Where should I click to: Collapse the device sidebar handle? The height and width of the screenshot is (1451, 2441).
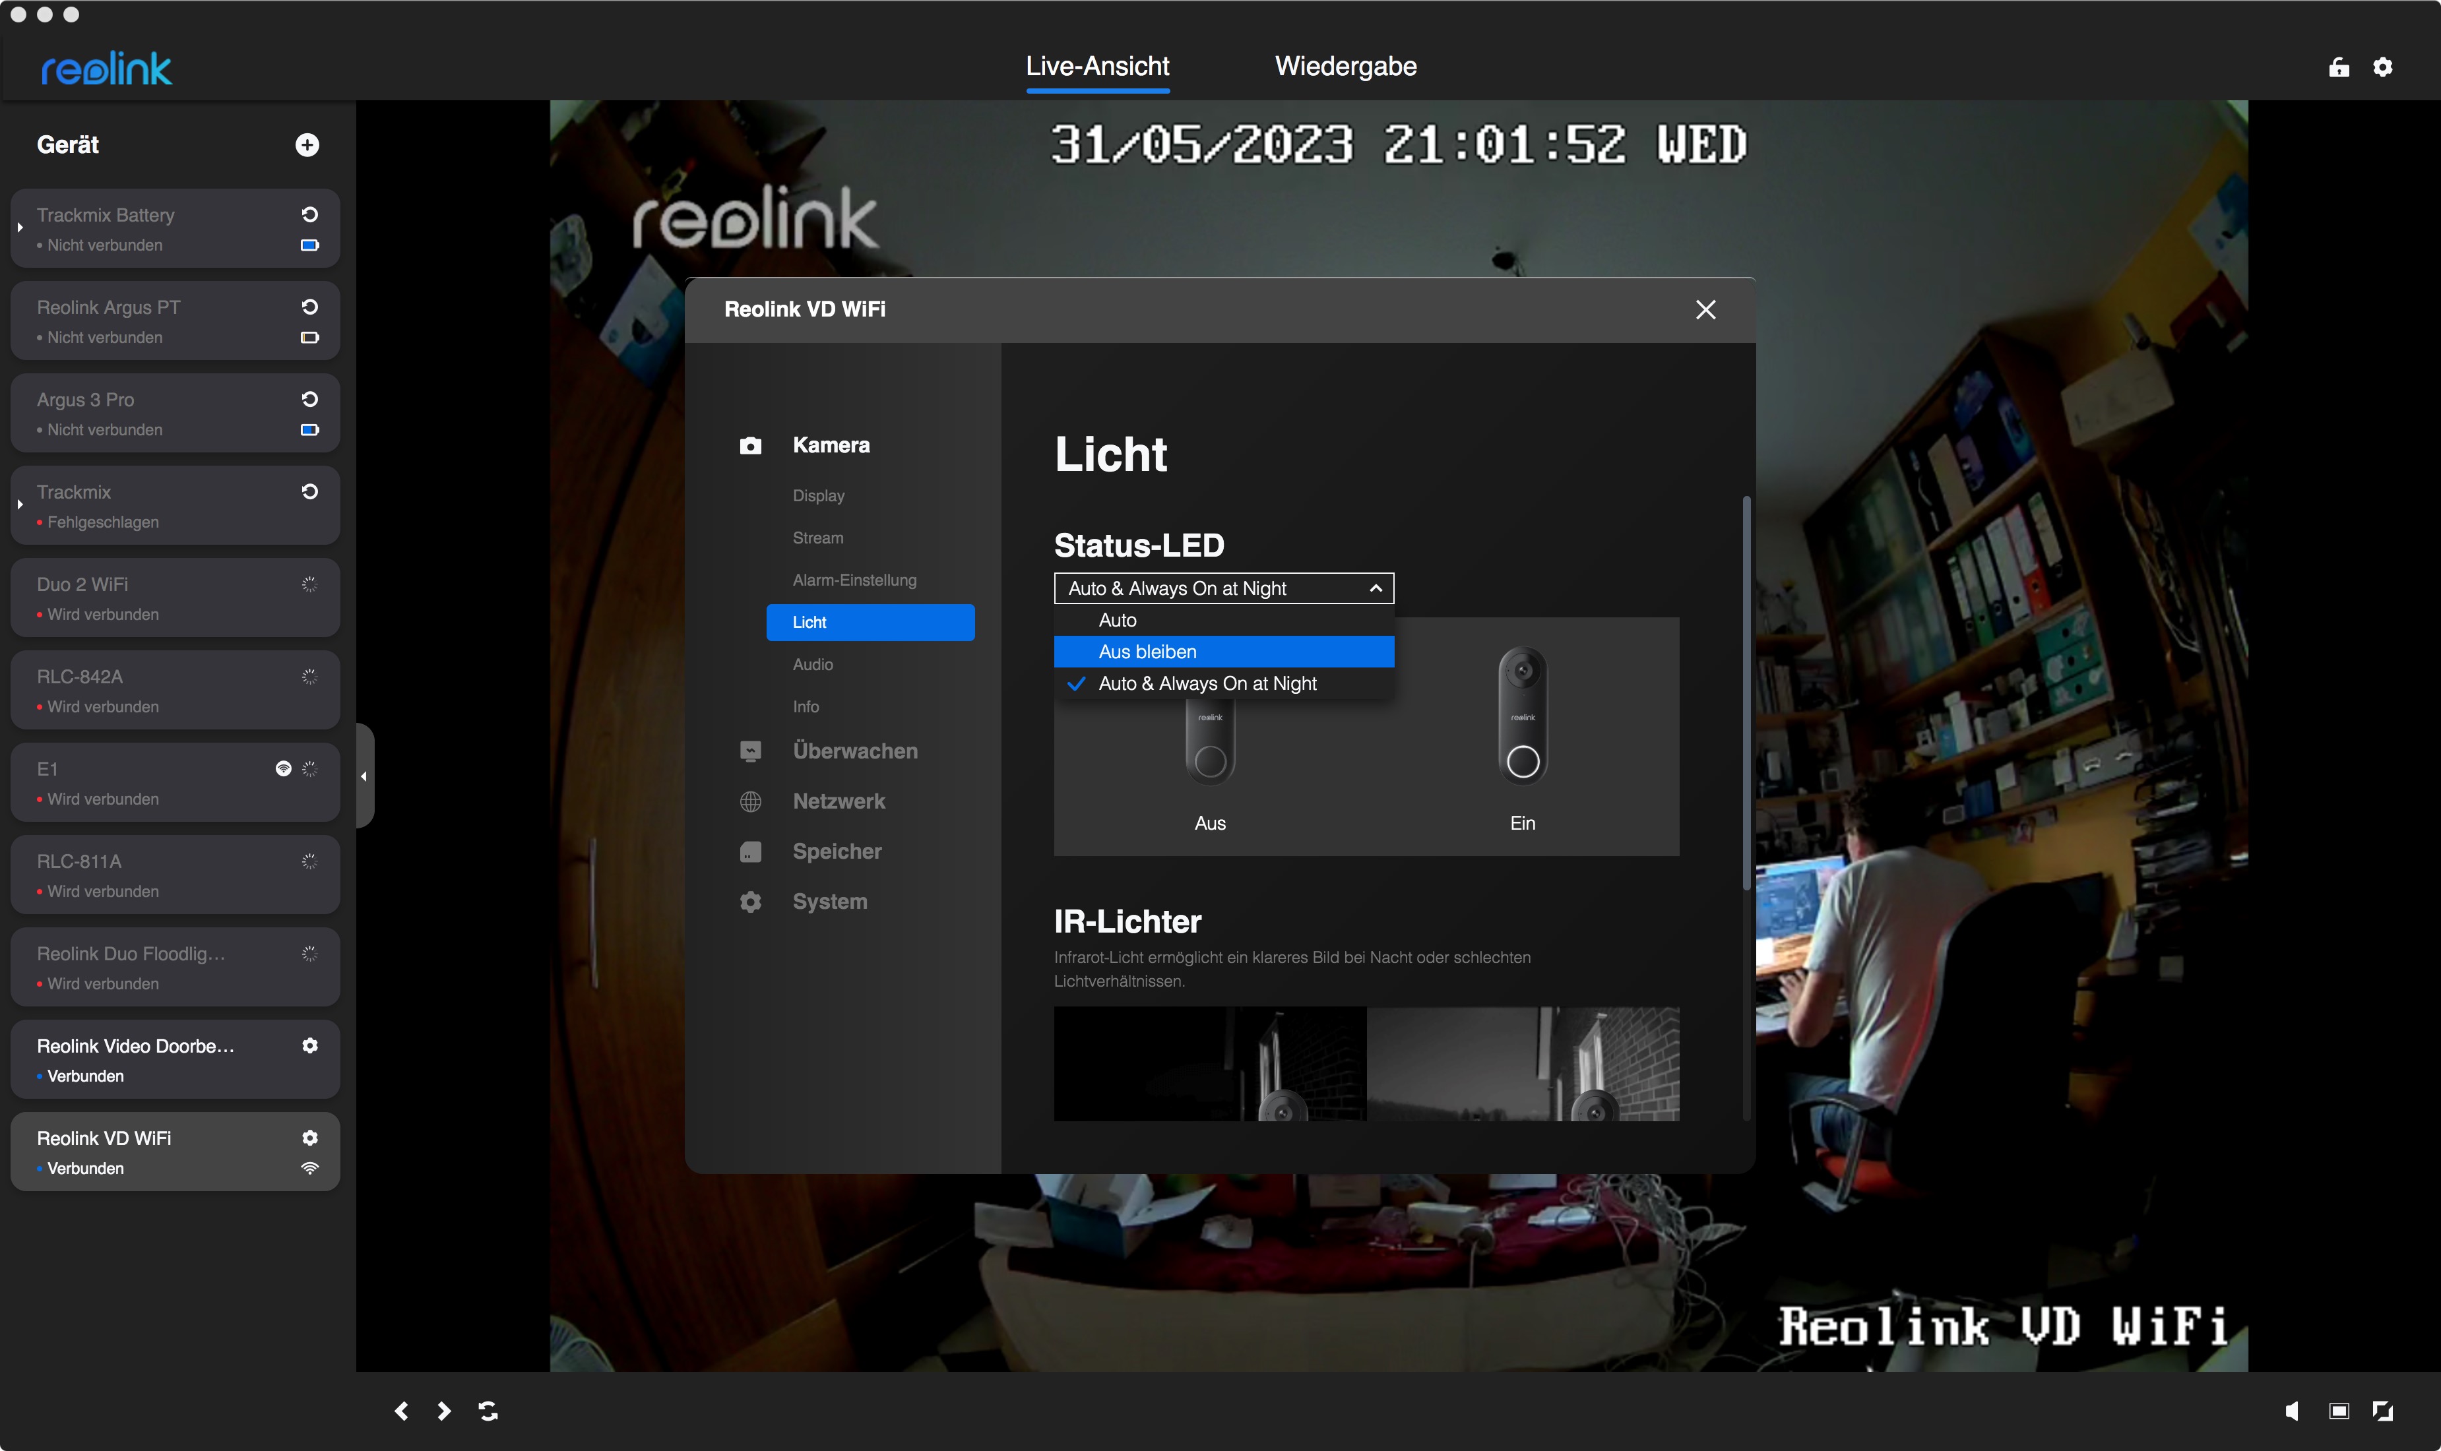tap(364, 776)
